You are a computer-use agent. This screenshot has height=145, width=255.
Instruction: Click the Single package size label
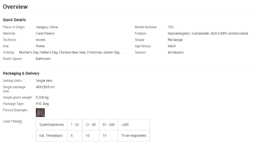(x=14, y=89)
